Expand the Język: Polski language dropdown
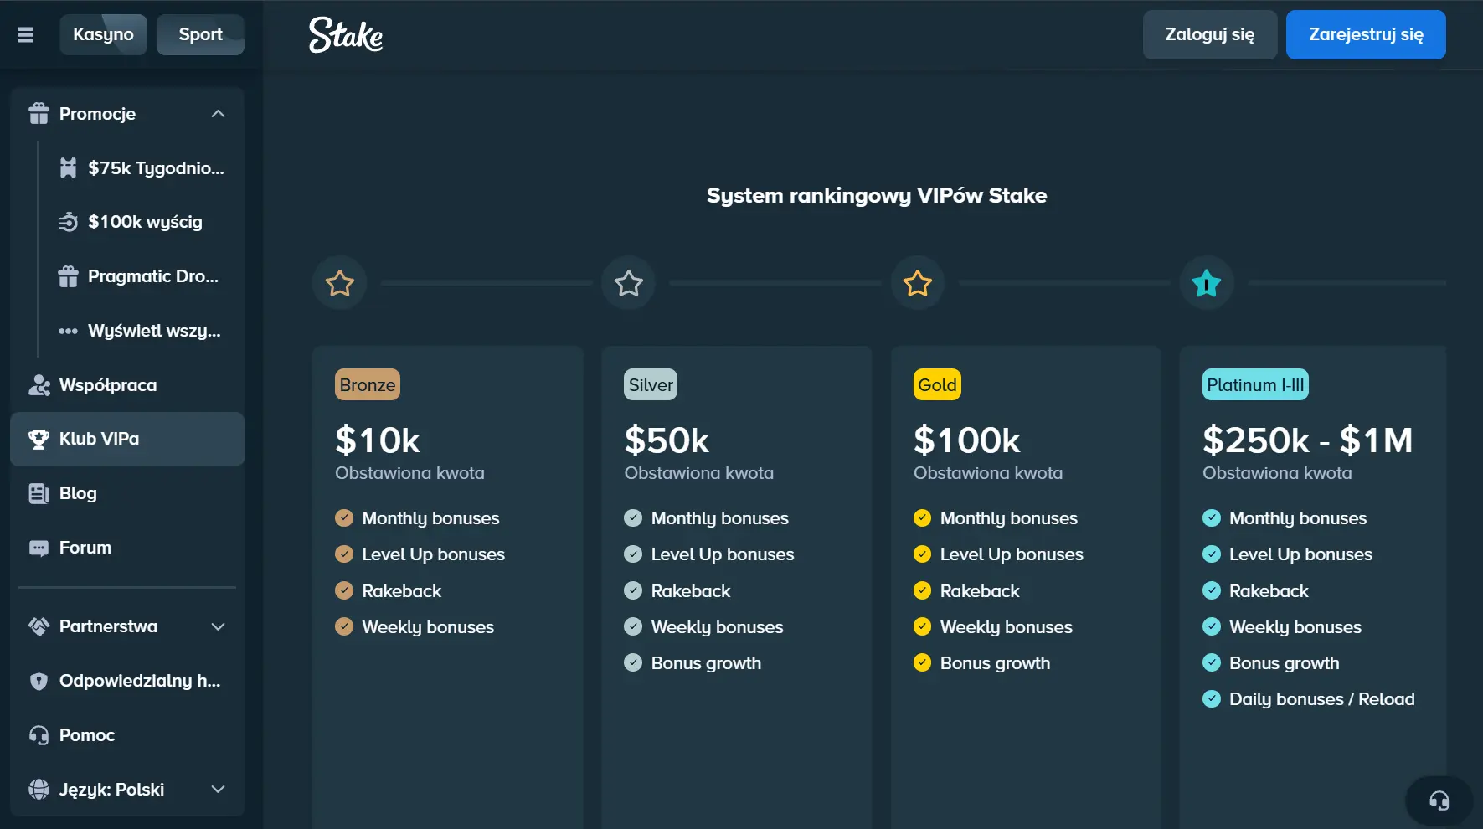The height and width of the screenshot is (829, 1483). (x=219, y=790)
